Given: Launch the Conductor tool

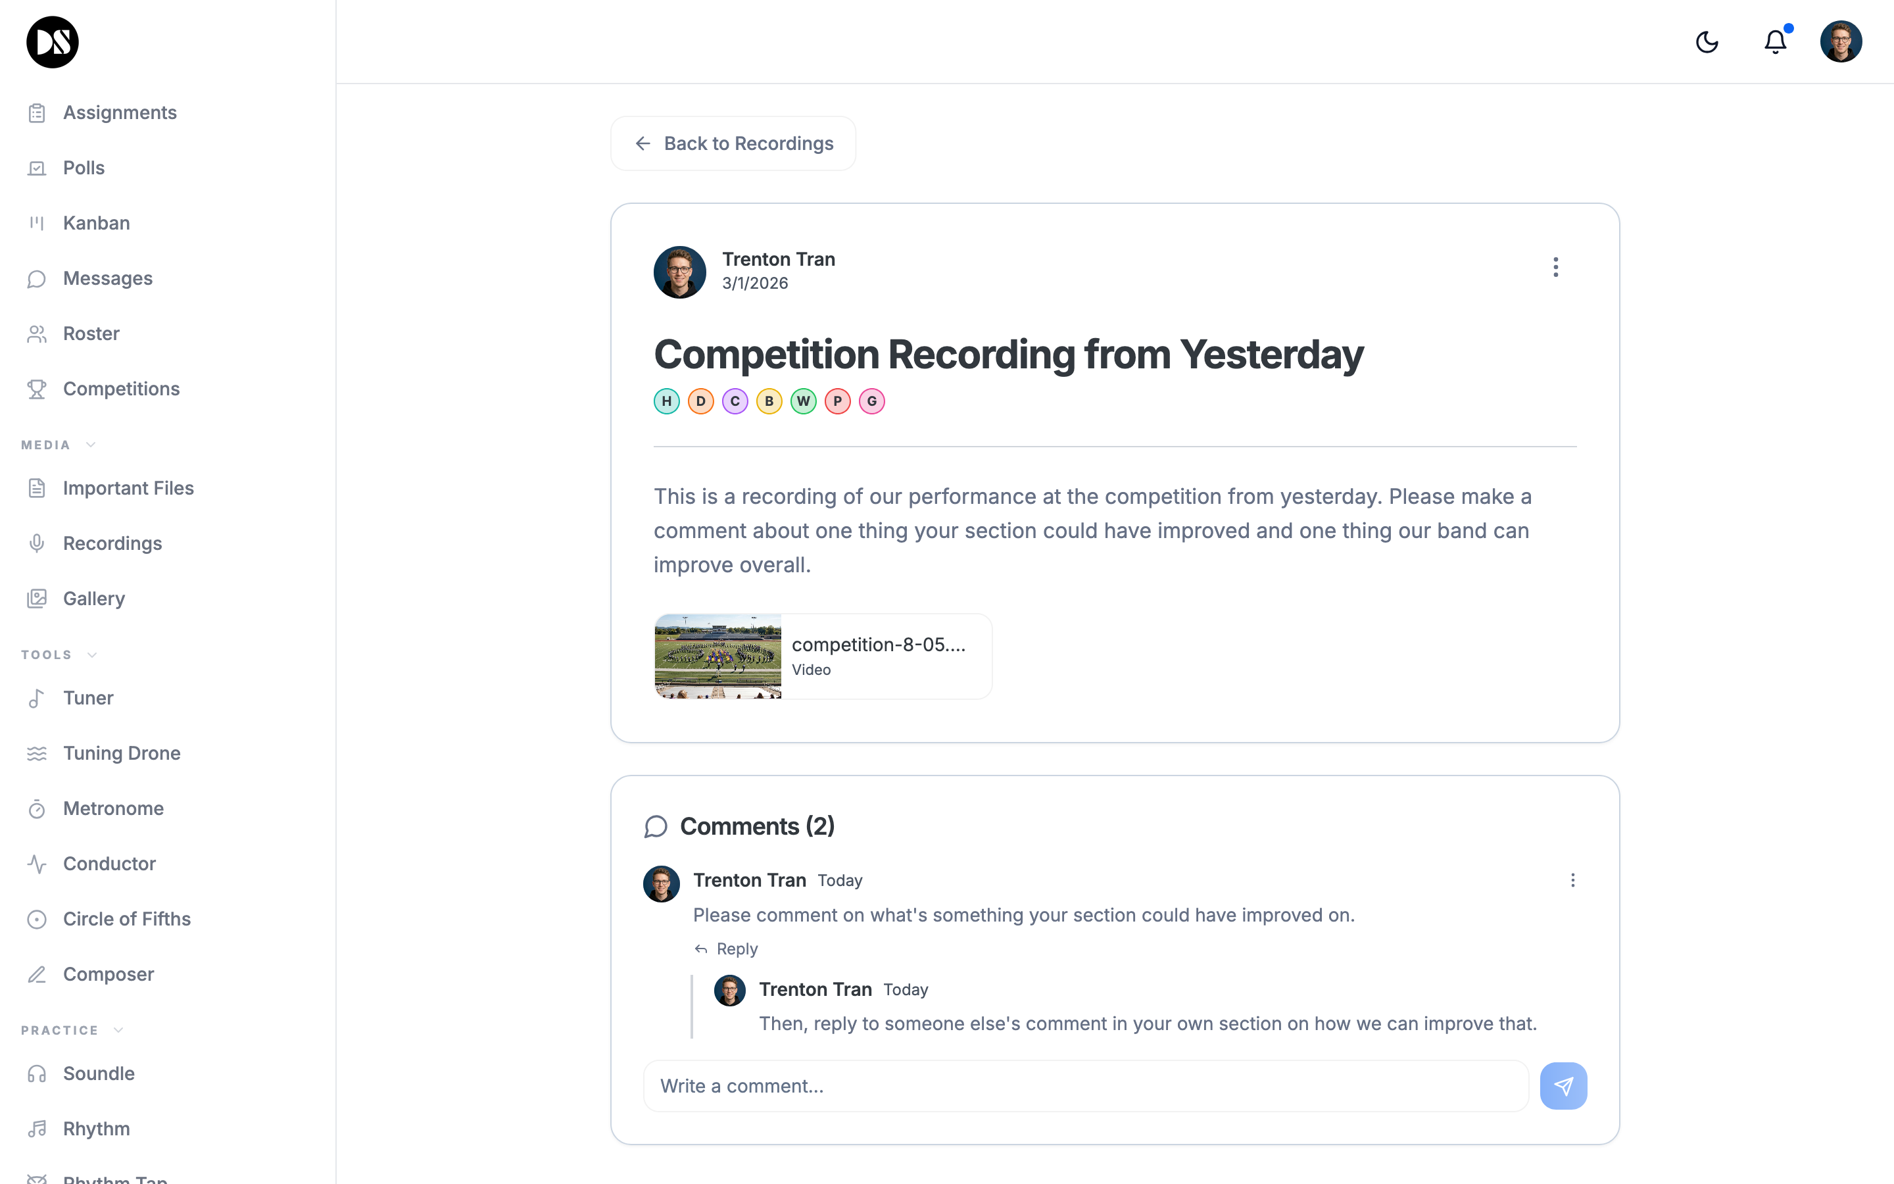Looking at the screenshot, I should (109, 864).
